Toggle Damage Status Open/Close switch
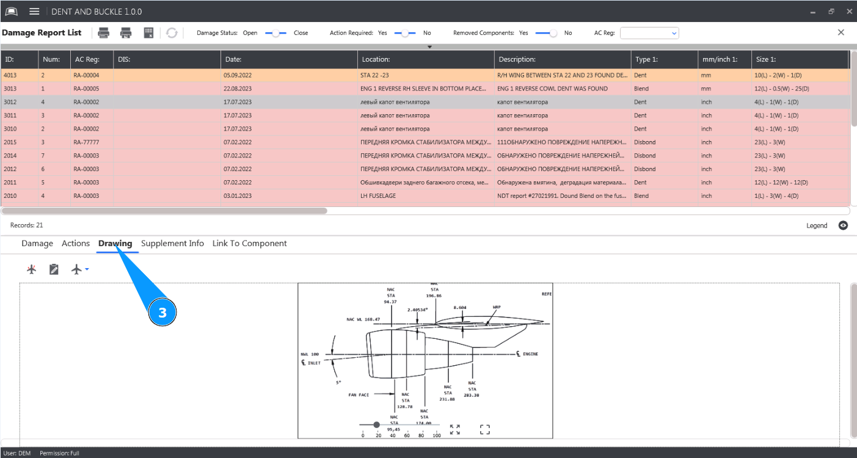 pyautogui.click(x=275, y=33)
